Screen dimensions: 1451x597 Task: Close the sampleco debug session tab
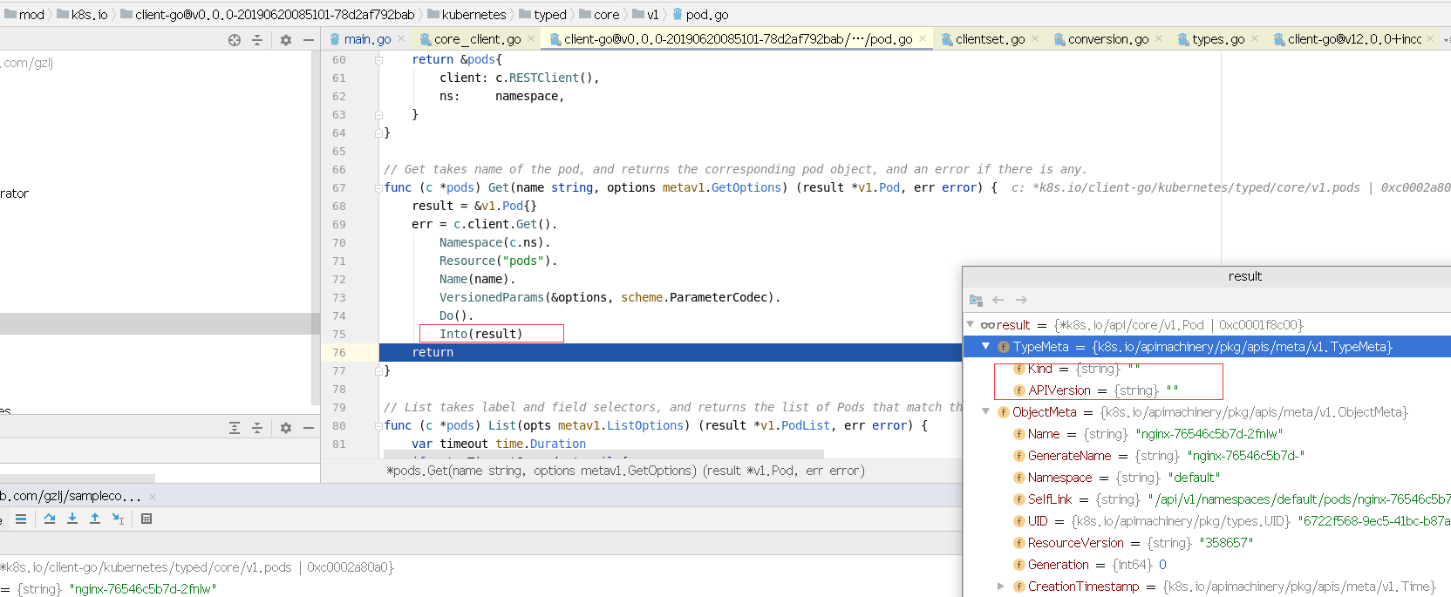153,497
